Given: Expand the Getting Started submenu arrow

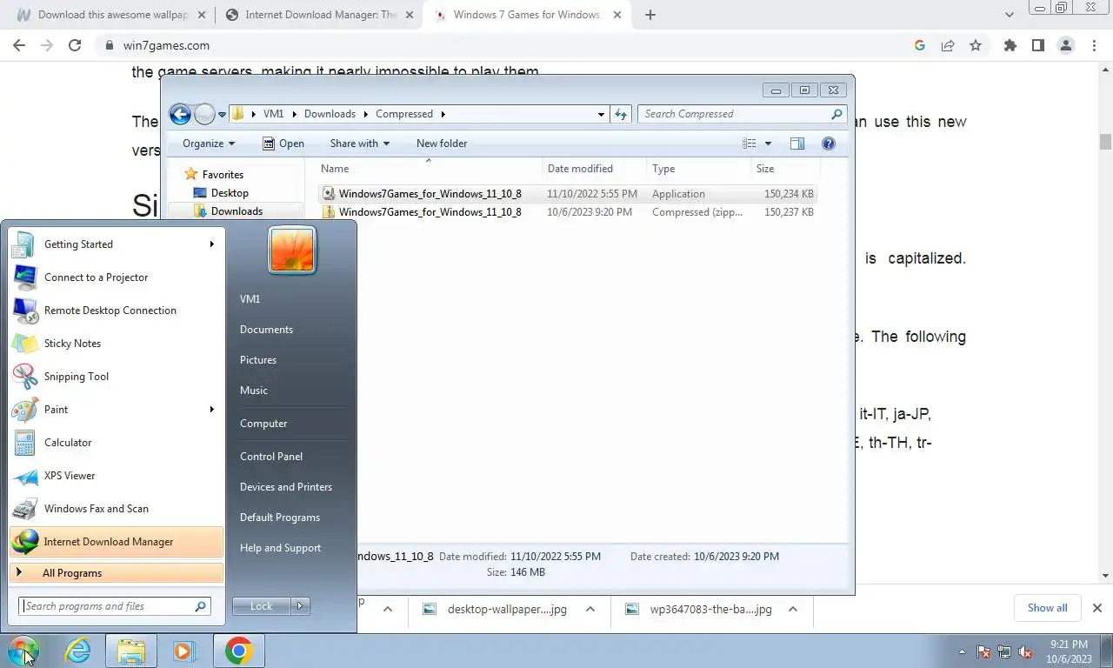Looking at the screenshot, I should 211,244.
